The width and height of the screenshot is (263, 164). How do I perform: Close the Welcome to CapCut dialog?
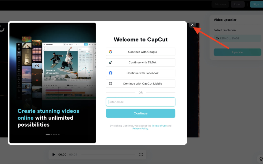tap(192, 25)
